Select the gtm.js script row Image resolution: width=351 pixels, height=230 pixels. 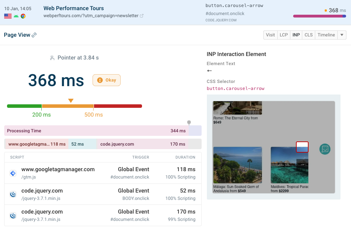pos(103,173)
